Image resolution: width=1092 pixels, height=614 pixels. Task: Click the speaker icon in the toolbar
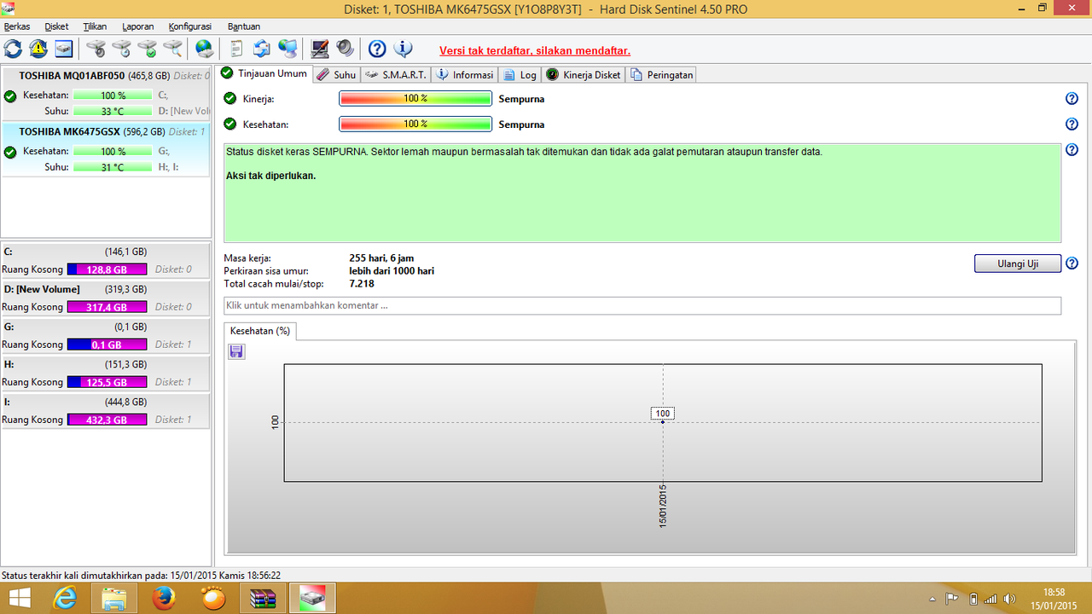345,49
